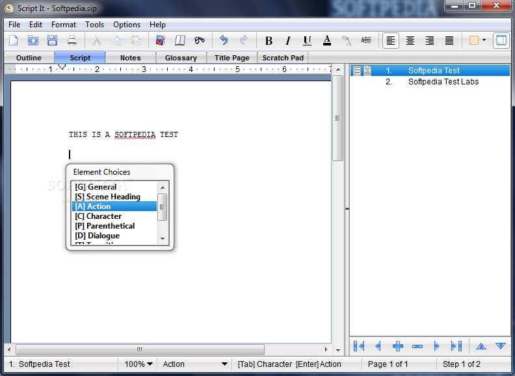Copy selection with the copy icon

click(116, 40)
